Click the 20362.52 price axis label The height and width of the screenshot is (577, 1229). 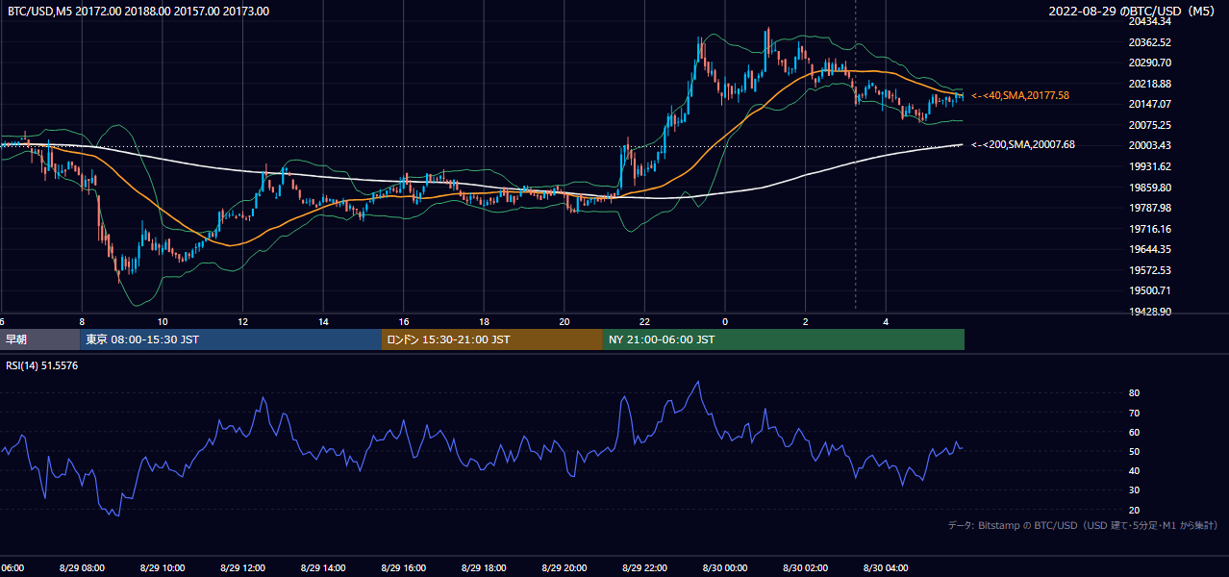click(1149, 41)
